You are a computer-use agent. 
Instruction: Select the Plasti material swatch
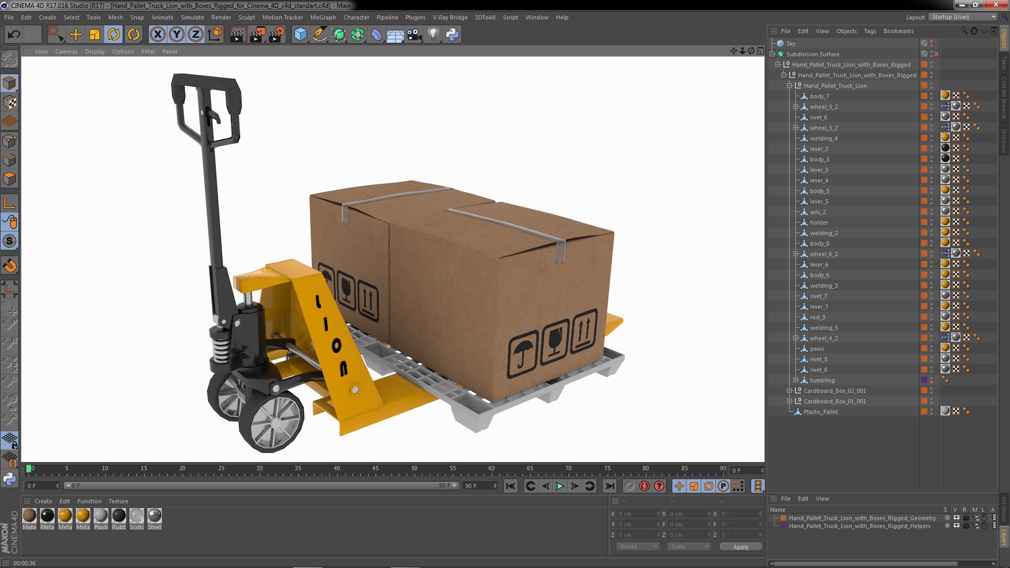(101, 519)
